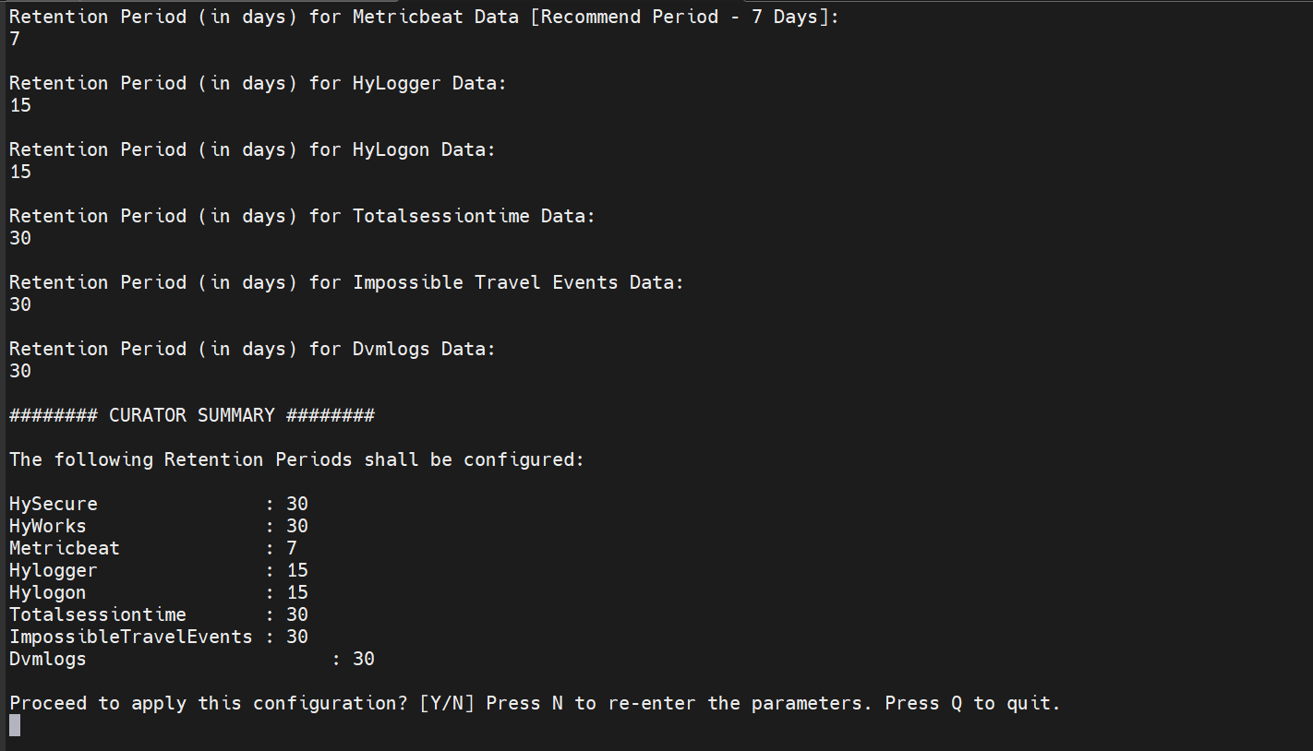Click the Dvmlogs Data retention prompt line
This screenshot has width=1313, height=751.
[x=252, y=349]
